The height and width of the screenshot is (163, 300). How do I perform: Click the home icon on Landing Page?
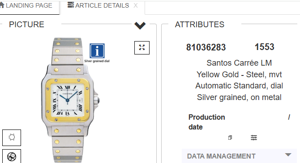point(2,5)
